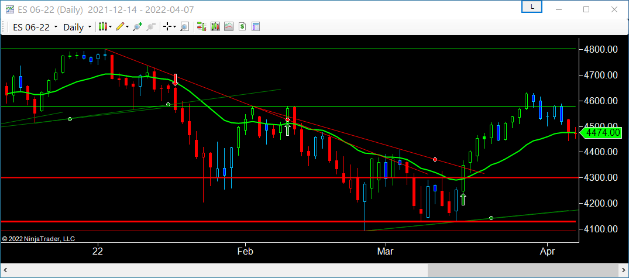Select the pencil drawing tools icon

(x=119, y=27)
